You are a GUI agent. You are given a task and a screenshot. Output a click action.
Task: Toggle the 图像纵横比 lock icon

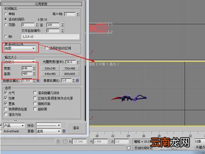38,80
